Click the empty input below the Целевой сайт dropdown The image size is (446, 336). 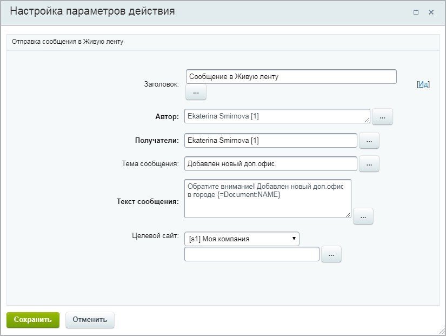coord(251,254)
